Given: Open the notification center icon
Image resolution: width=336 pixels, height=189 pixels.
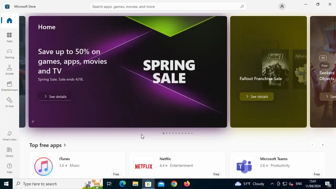Looking at the screenshot, I should click(x=328, y=184).
